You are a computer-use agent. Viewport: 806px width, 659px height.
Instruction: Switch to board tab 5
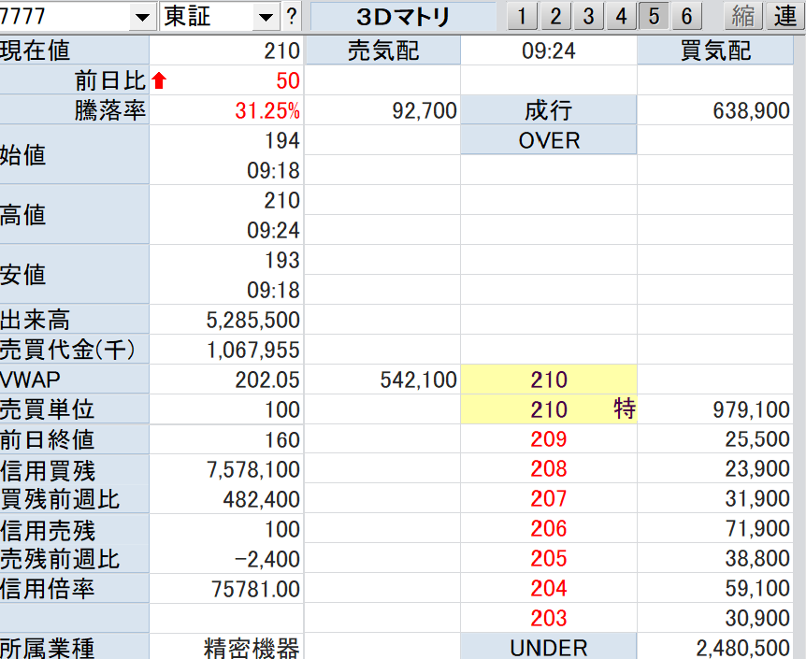(654, 17)
